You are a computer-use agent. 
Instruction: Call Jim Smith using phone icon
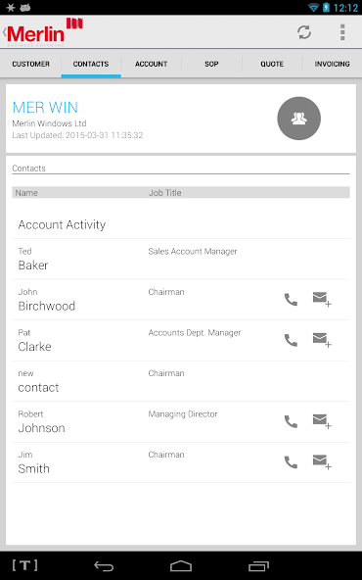pyautogui.click(x=291, y=462)
